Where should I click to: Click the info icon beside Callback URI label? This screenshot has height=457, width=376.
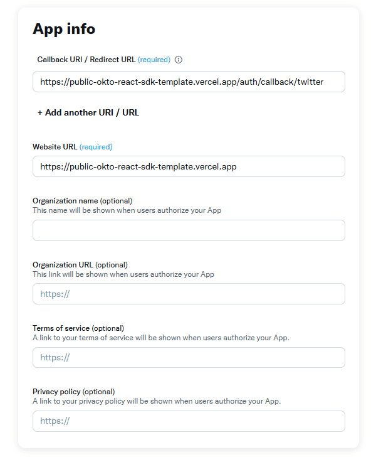pyautogui.click(x=179, y=60)
